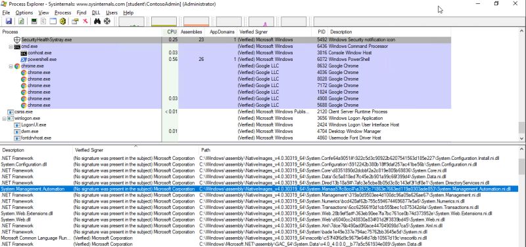
Task: Click the Chrome icon of PID 4036
Action: coord(24,73)
